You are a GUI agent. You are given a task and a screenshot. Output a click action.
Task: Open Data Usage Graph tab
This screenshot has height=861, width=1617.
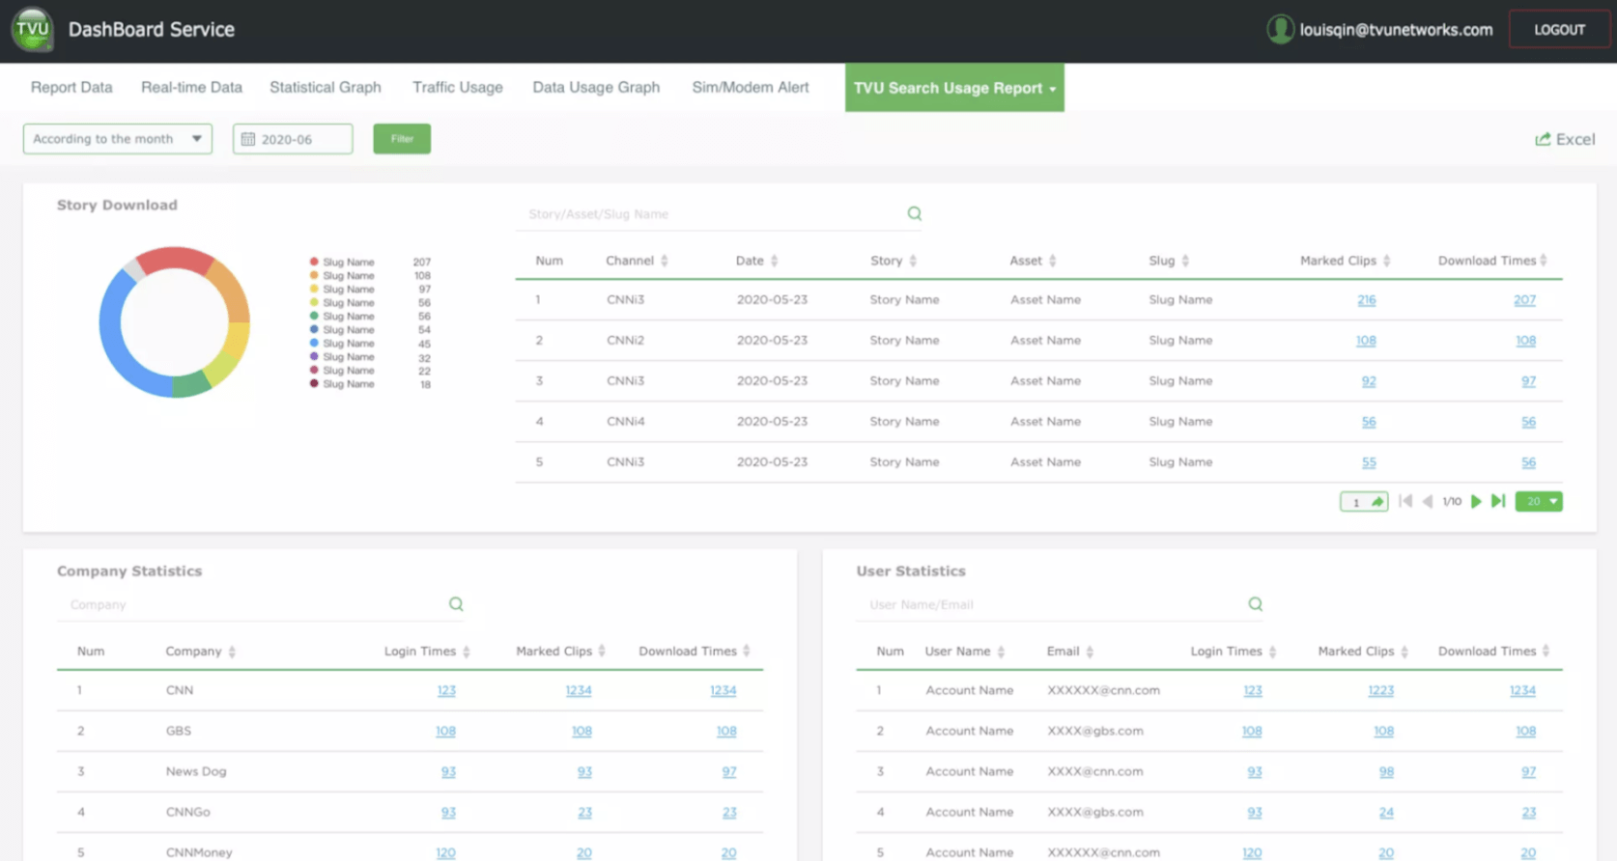596,87
